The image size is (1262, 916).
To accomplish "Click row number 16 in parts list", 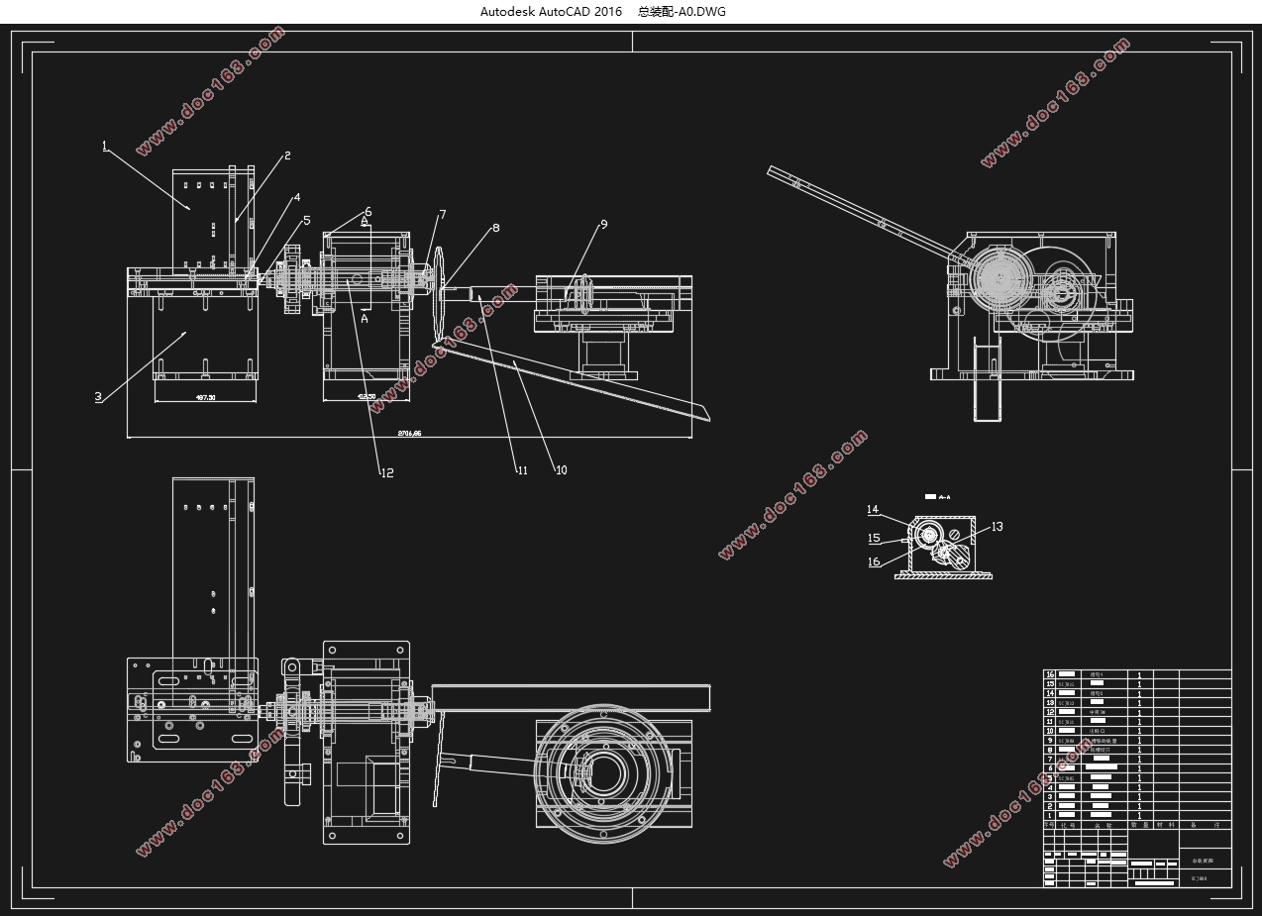I will tap(1050, 674).
